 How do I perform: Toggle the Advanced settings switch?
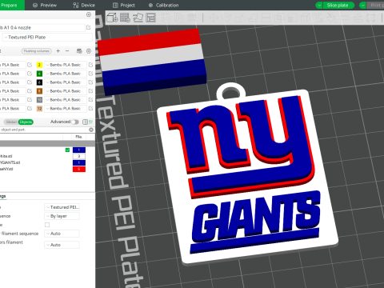click(x=75, y=122)
